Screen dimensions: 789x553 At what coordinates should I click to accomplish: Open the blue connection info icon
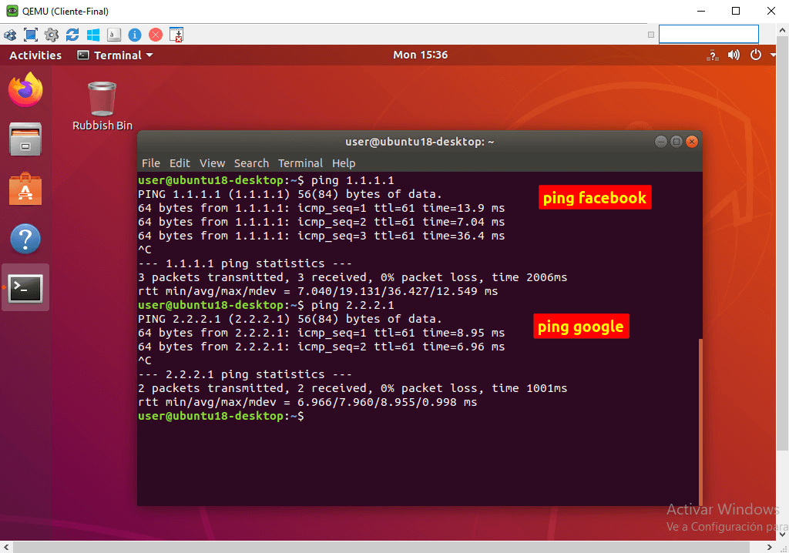click(135, 35)
